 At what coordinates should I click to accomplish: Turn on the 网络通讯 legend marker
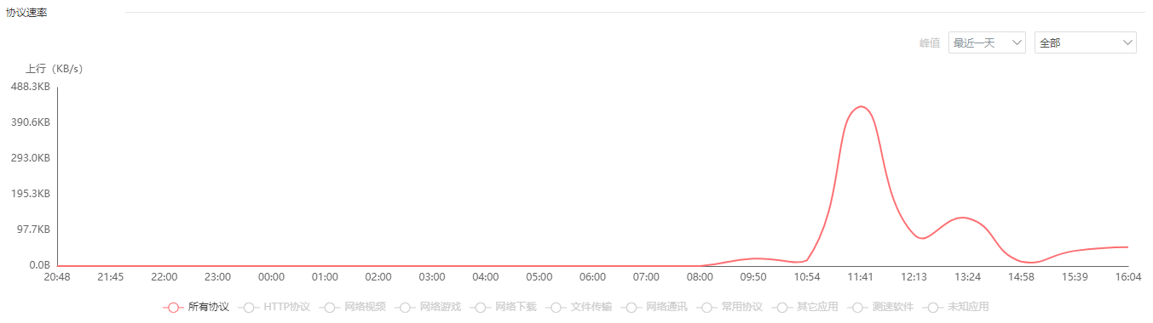(x=631, y=307)
